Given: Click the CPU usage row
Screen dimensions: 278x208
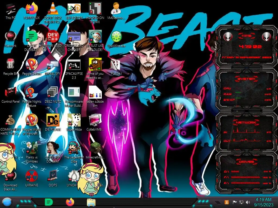Looking at the screenshot, I should [x=248, y=89].
